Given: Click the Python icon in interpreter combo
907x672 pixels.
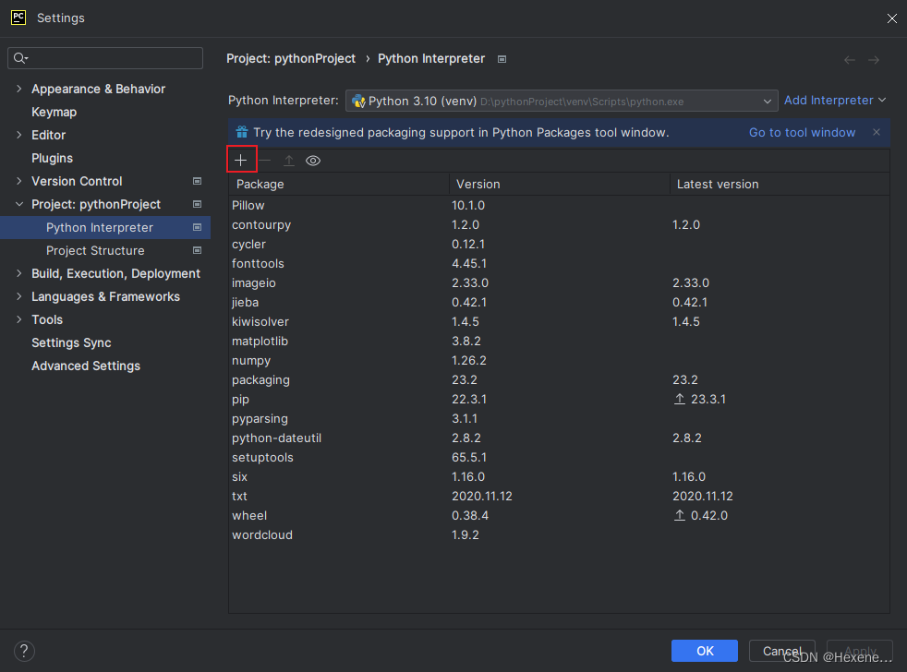Looking at the screenshot, I should (x=358, y=102).
